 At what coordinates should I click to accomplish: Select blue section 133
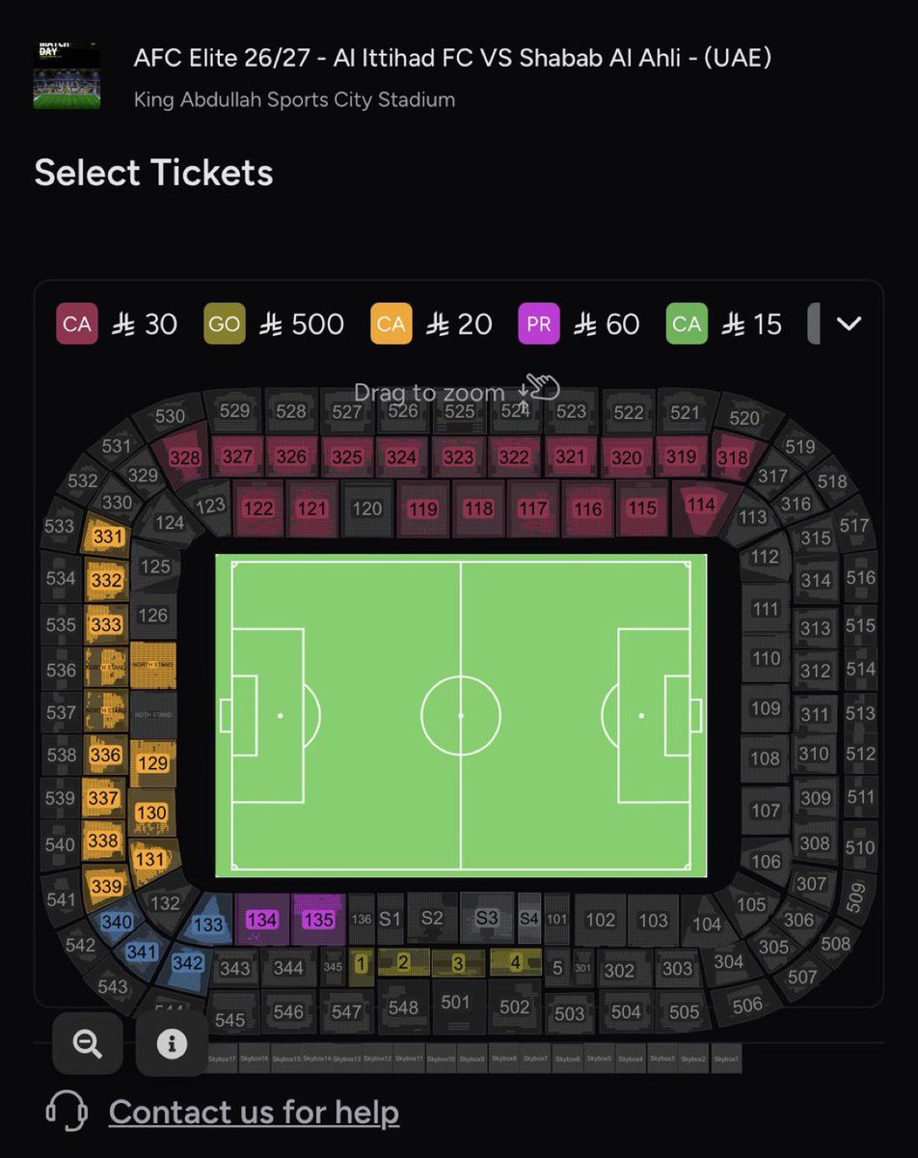[208, 924]
